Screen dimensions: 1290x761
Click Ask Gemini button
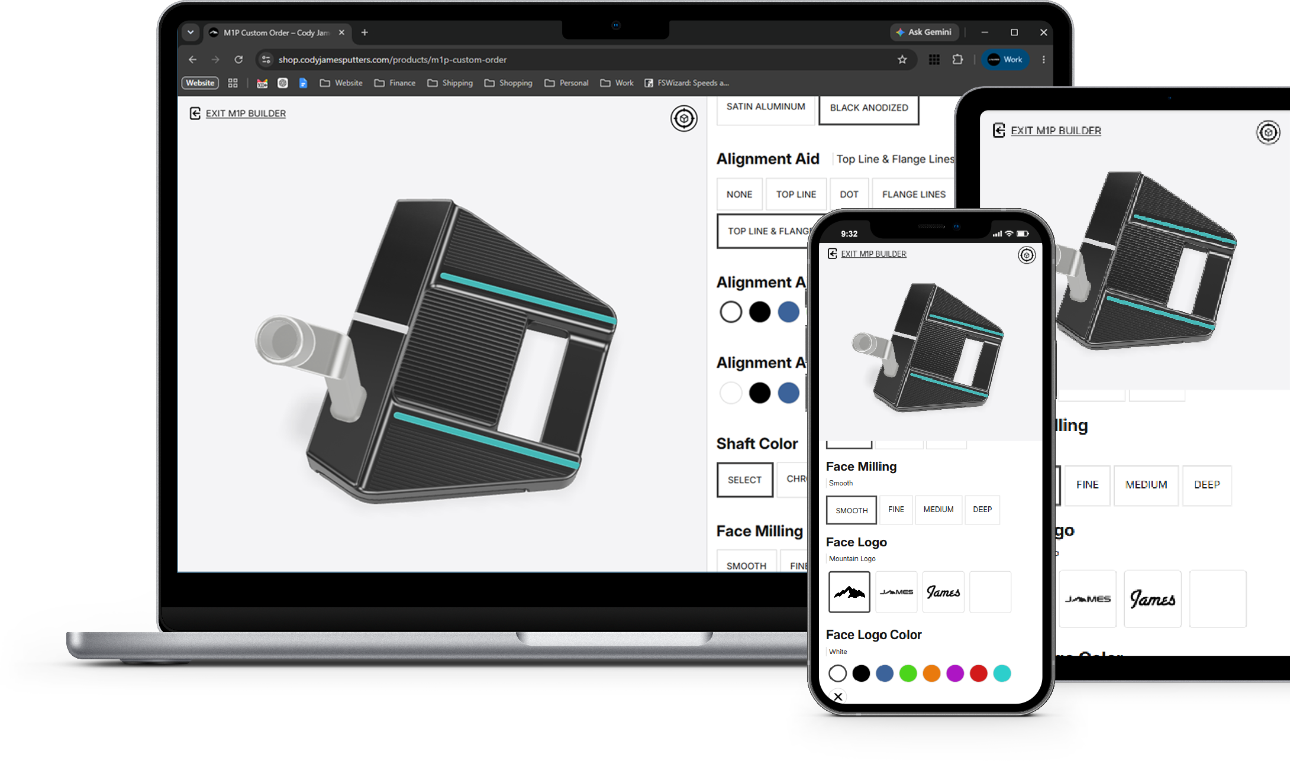coord(924,33)
